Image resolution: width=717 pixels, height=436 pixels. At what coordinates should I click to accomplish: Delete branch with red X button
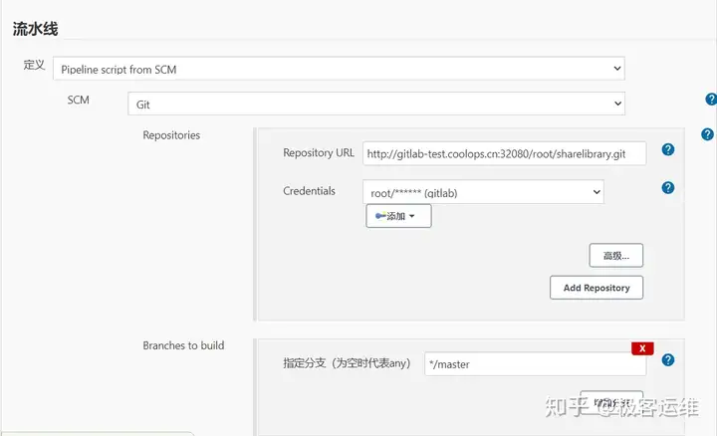pyautogui.click(x=642, y=348)
